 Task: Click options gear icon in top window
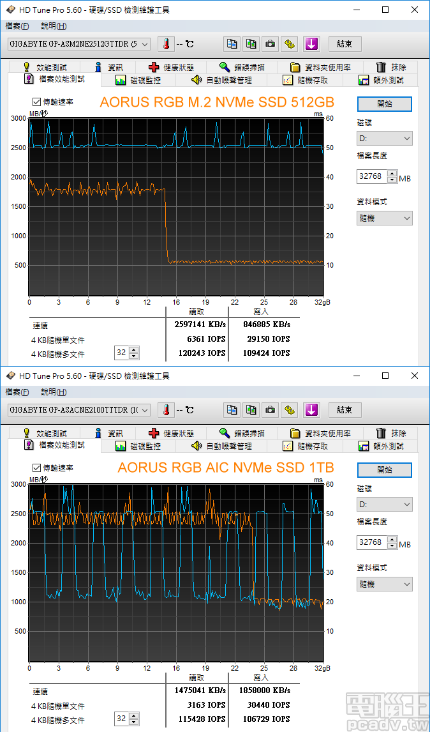[290, 44]
